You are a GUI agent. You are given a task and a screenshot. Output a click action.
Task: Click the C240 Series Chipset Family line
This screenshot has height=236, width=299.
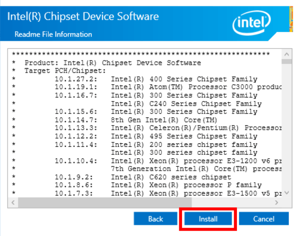(186, 104)
